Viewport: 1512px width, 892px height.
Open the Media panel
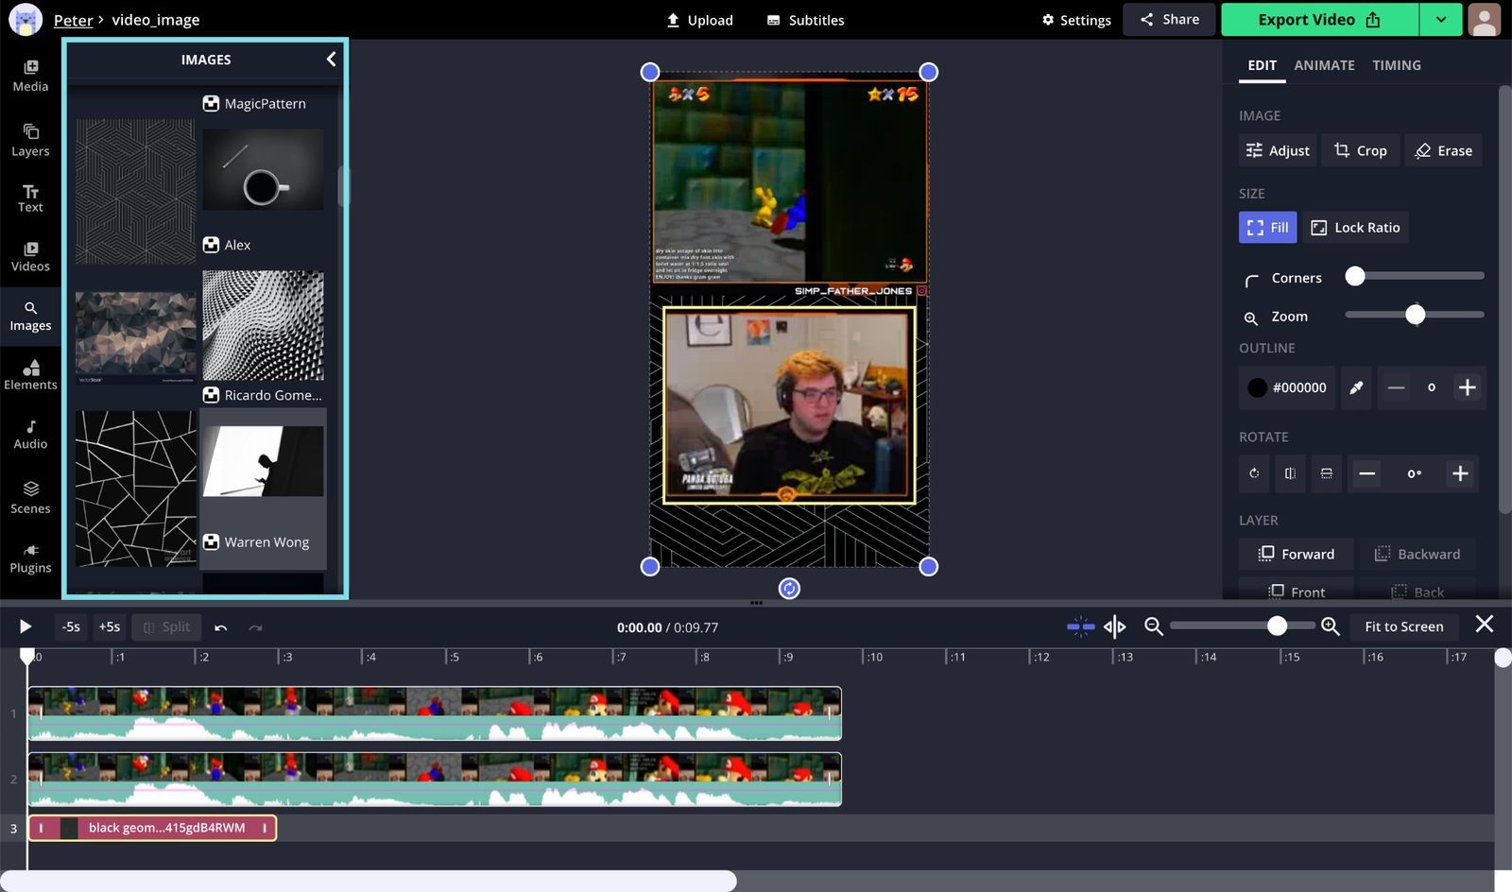pyautogui.click(x=30, y=76)
